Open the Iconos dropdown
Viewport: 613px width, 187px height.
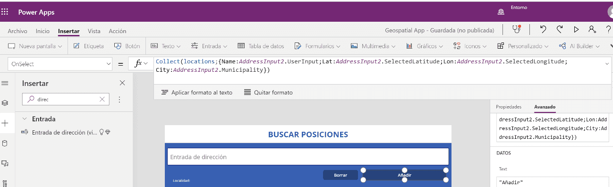tap(470, 46)
